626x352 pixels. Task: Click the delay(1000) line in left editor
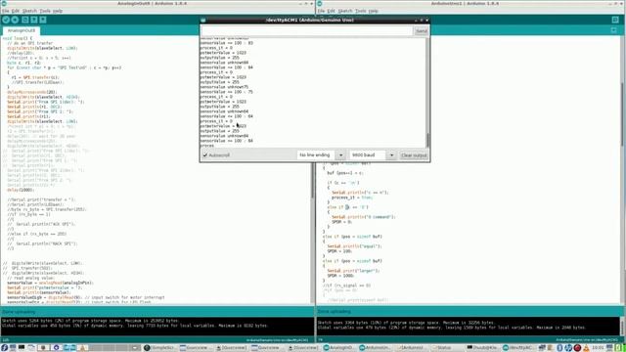tap(21, 190)
